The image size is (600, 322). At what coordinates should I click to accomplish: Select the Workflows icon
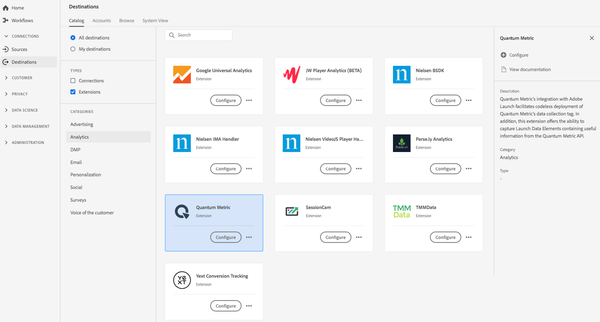click(x=6, y=20)
